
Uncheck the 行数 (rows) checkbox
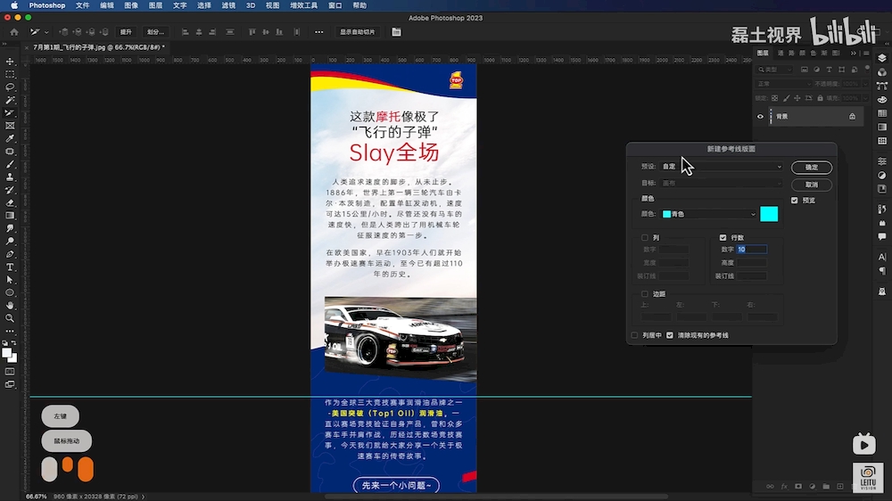[723, 238]
